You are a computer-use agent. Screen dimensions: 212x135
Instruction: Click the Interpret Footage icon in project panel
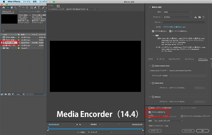pos(2,94)
